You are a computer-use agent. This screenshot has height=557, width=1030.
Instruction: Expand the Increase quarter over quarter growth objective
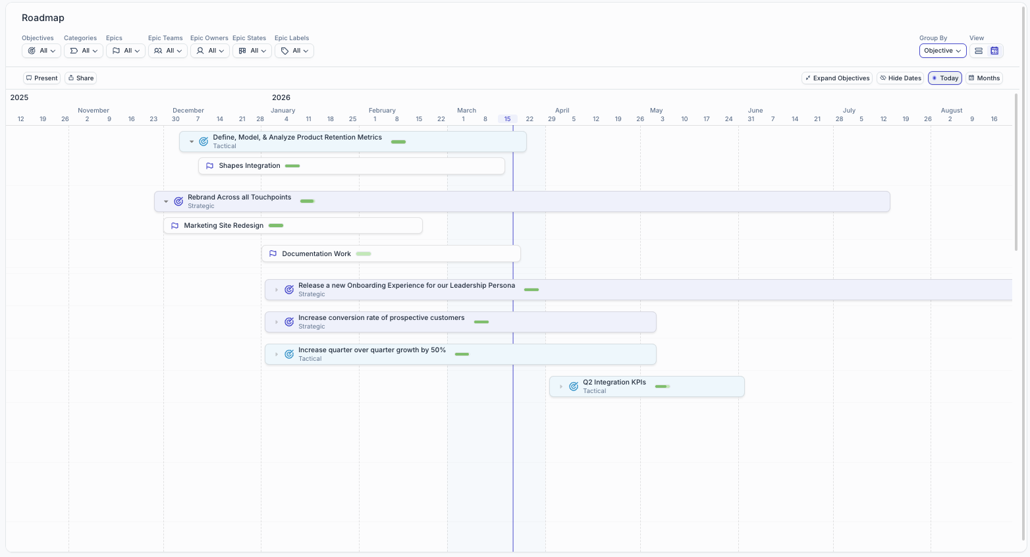(277, 354)
